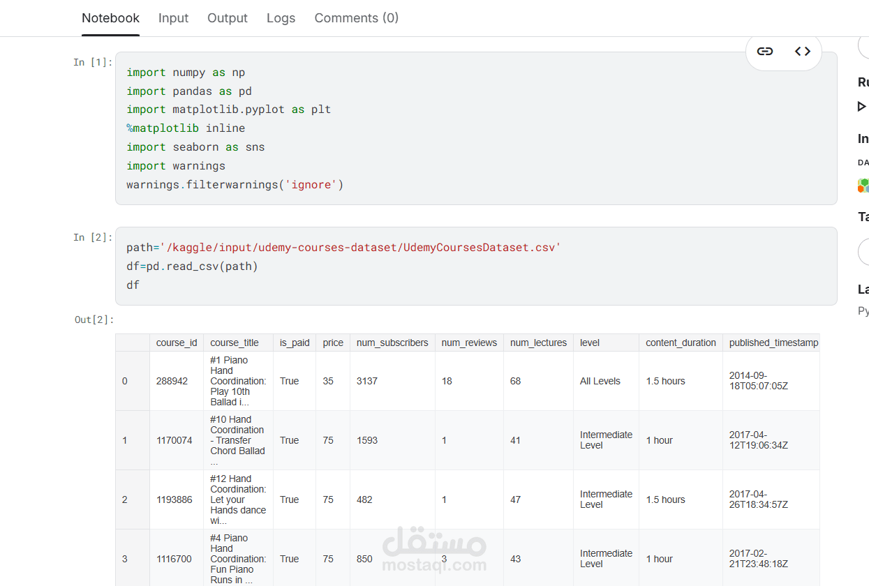This screenshot has width=869, height=586.
Task: Click the num_subscribers column header
Action: pyautogui.click(x=392, y=343)
